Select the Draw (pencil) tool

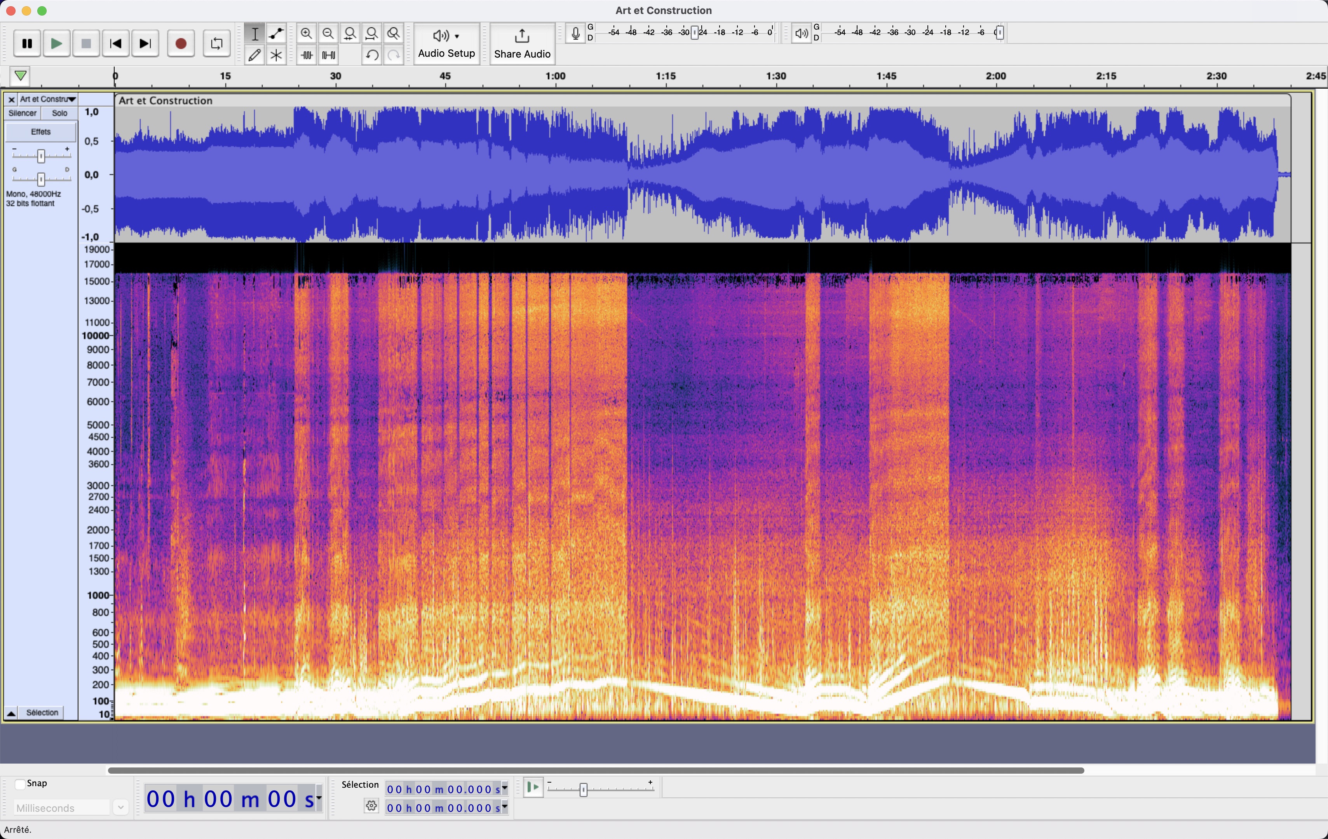pos(254,55)
